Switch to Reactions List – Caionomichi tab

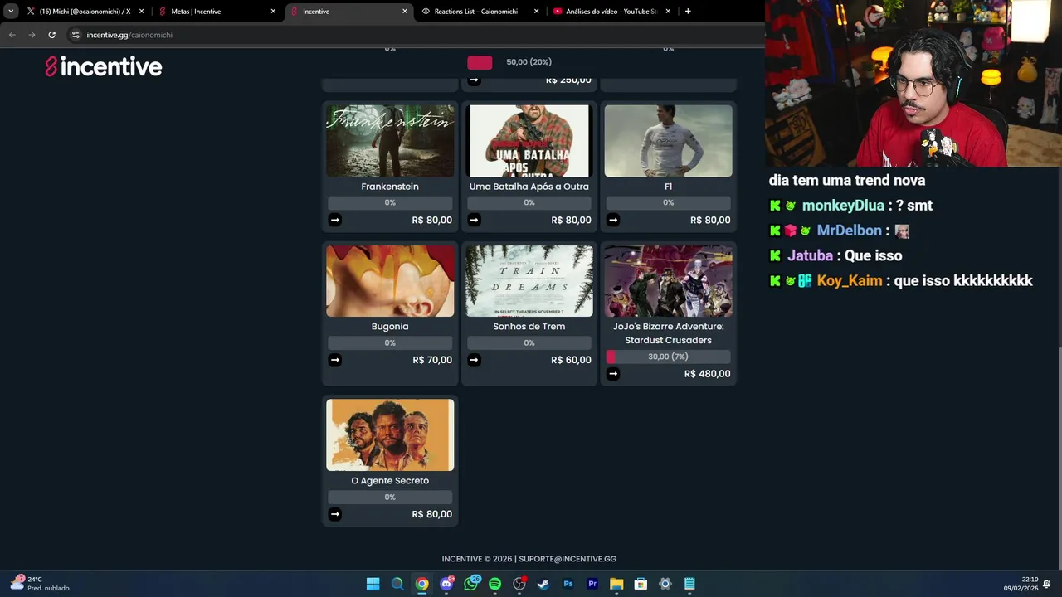coord(480,12)
